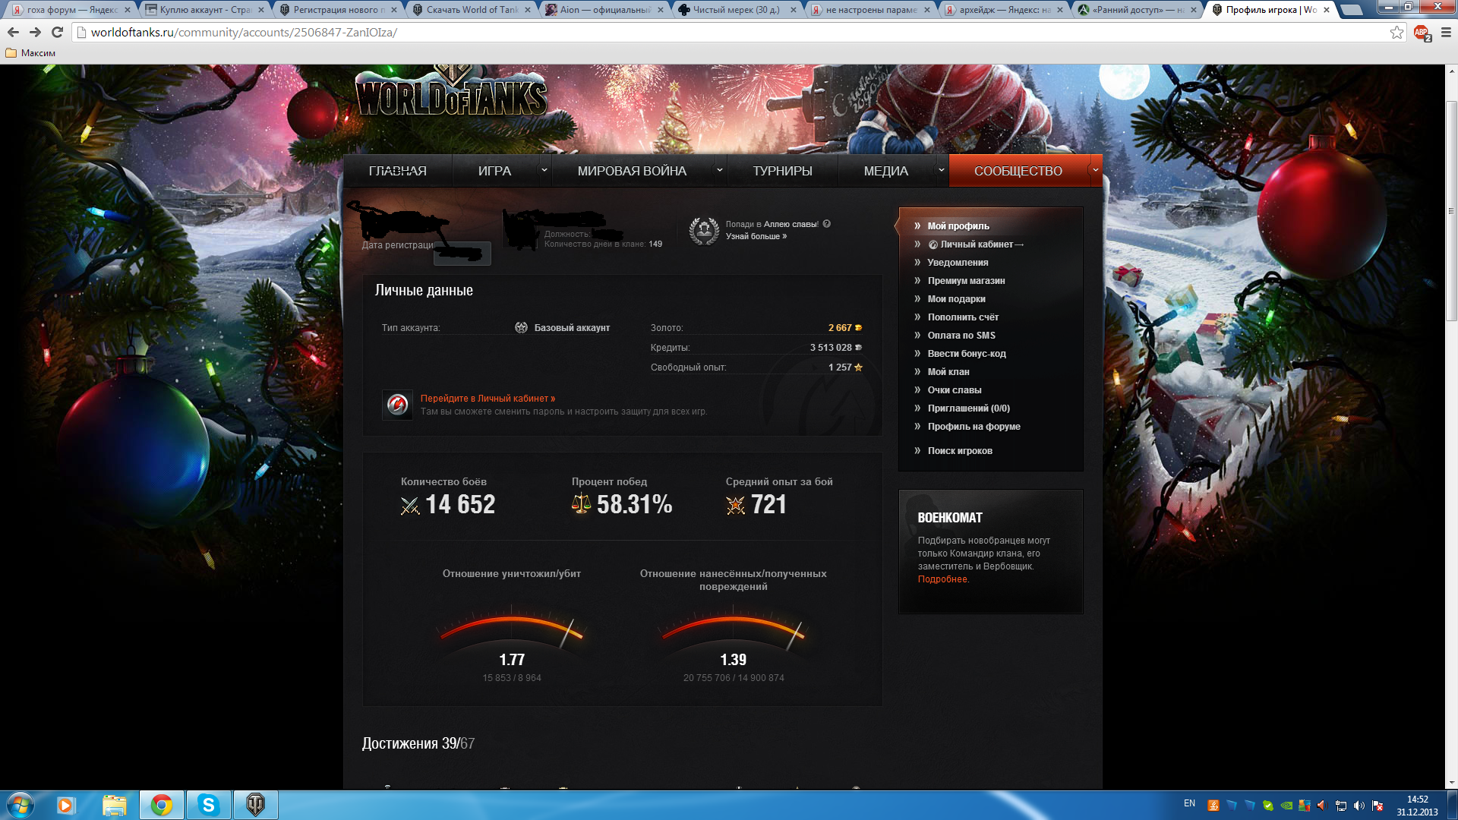
Task: Open the Максим bookmarks folder
Action: tap(30, 53)
